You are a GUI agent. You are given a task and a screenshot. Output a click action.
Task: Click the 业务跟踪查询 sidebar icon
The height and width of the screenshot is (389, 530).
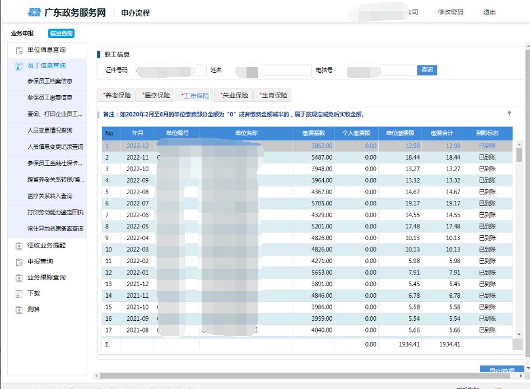19,278
